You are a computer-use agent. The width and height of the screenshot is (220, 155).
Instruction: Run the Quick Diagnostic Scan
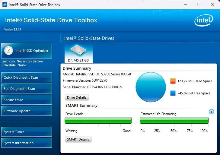click(x=27, y=77)
